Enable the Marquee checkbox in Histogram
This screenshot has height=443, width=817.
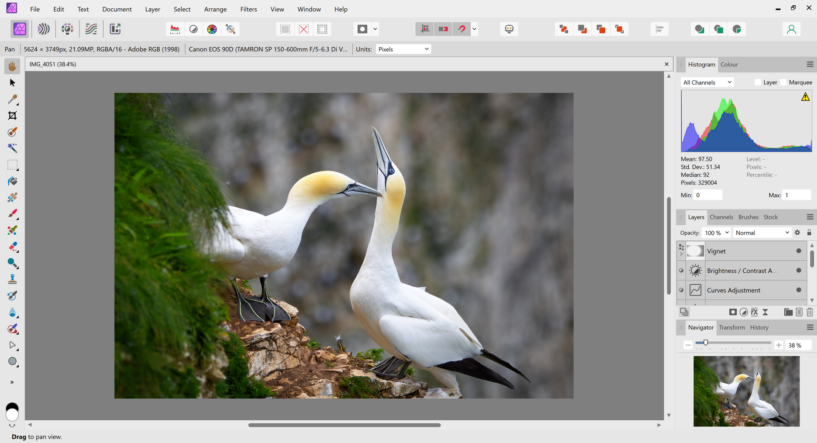(783, 82)
